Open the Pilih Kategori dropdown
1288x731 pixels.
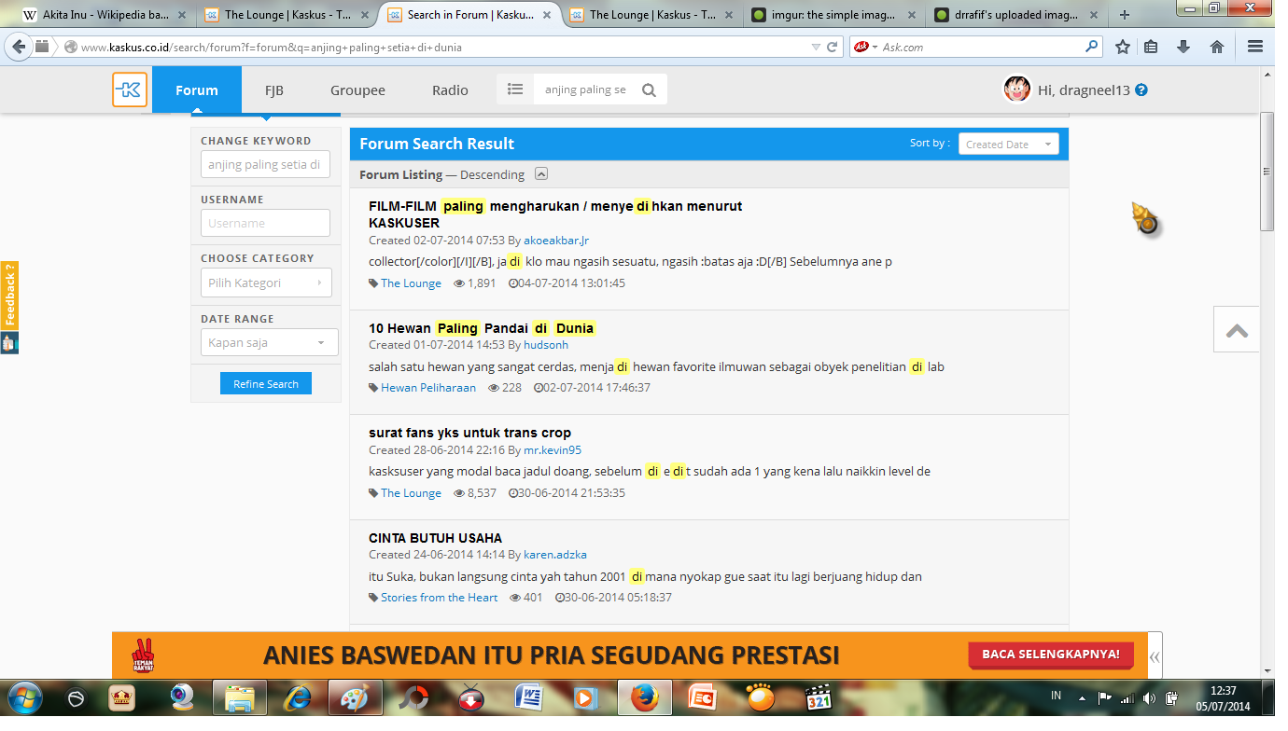(266, 283)
